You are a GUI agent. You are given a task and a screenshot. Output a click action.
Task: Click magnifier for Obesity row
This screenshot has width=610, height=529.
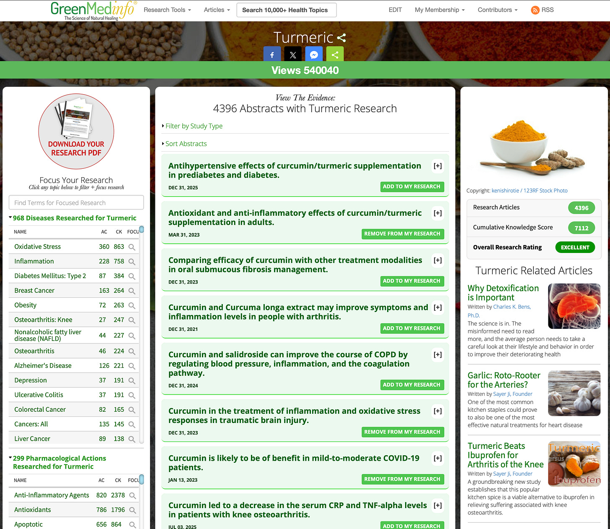click(x=132, y=306)
